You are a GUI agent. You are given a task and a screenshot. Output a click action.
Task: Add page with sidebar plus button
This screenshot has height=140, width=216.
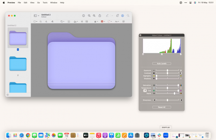click(8, 95)
